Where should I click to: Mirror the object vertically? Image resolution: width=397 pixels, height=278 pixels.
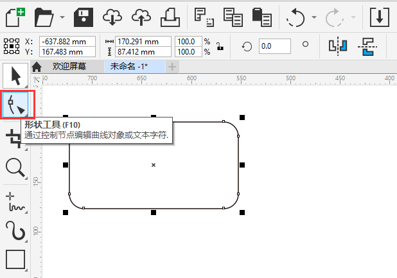point(367,46)
